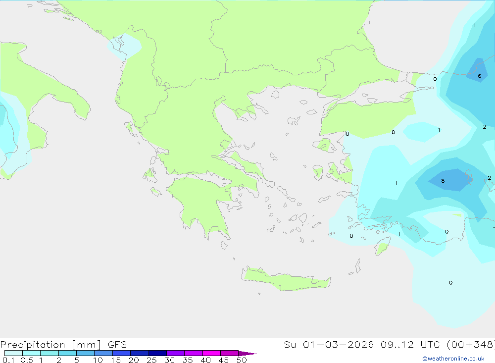The width and height of the screenshot is (495, 363).
Task: Click the '25' legend label
Action: click(151, 360)
